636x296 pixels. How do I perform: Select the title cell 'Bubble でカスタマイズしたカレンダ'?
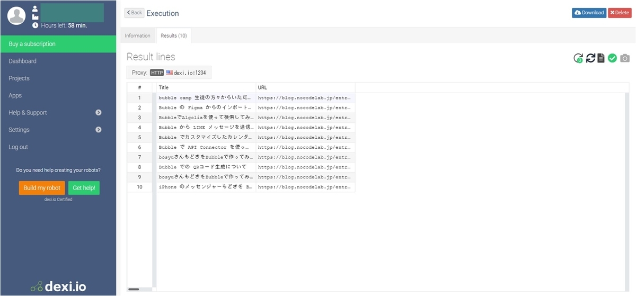tap(206, 137)
